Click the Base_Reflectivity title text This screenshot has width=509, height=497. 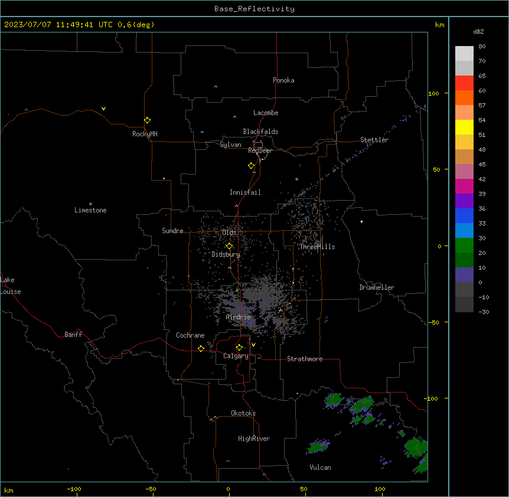point(255,9)
